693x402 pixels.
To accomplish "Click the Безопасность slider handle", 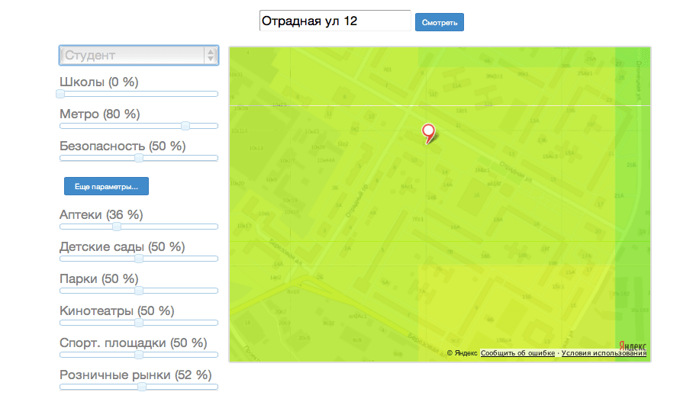I will (x=139, y=158).
